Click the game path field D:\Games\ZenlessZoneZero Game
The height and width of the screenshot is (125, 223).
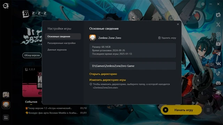(x=132, y=66)
